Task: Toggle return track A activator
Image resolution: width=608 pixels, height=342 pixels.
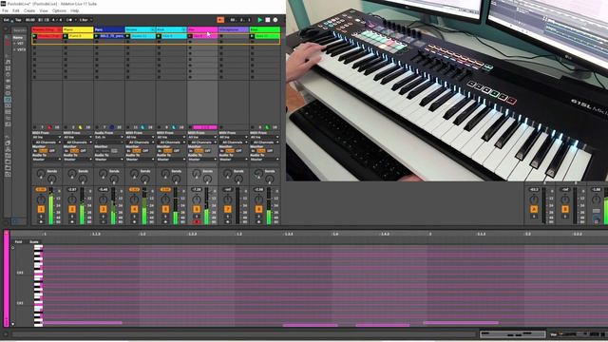Action: click(x=534, y=209)
